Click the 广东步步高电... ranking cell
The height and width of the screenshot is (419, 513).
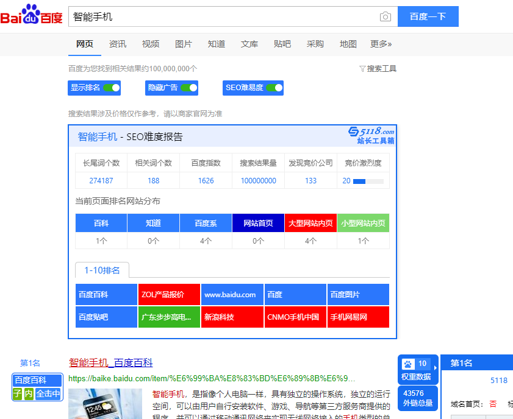click(x=169, y=317)
